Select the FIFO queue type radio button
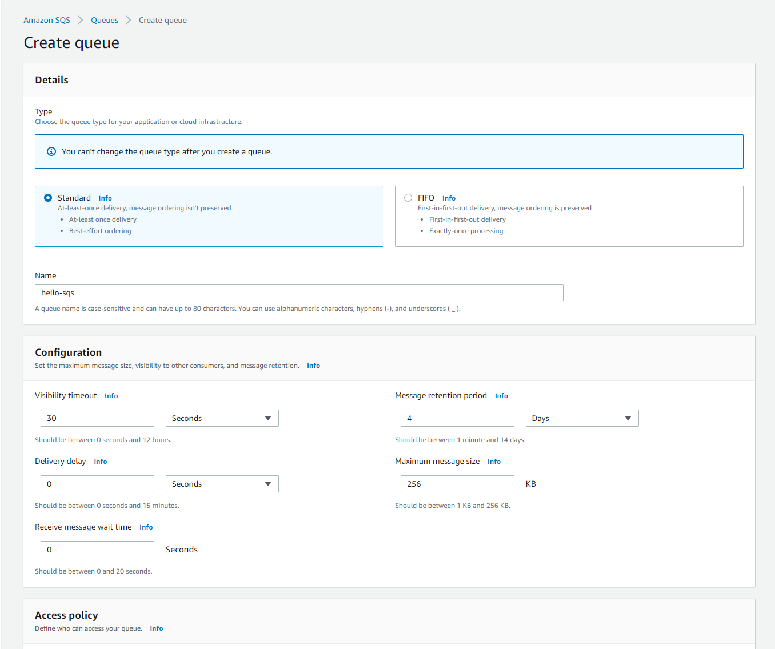775x649 pixels. tap(408, 198)
